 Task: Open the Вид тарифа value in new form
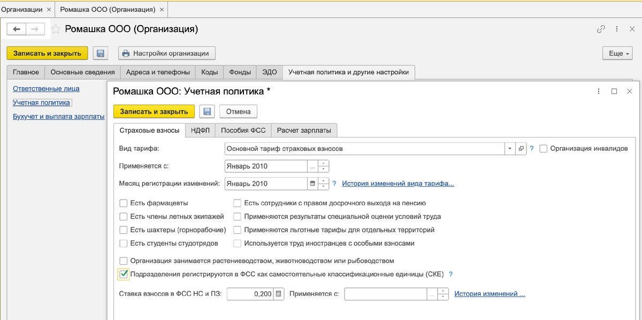(x=521, y=148)
